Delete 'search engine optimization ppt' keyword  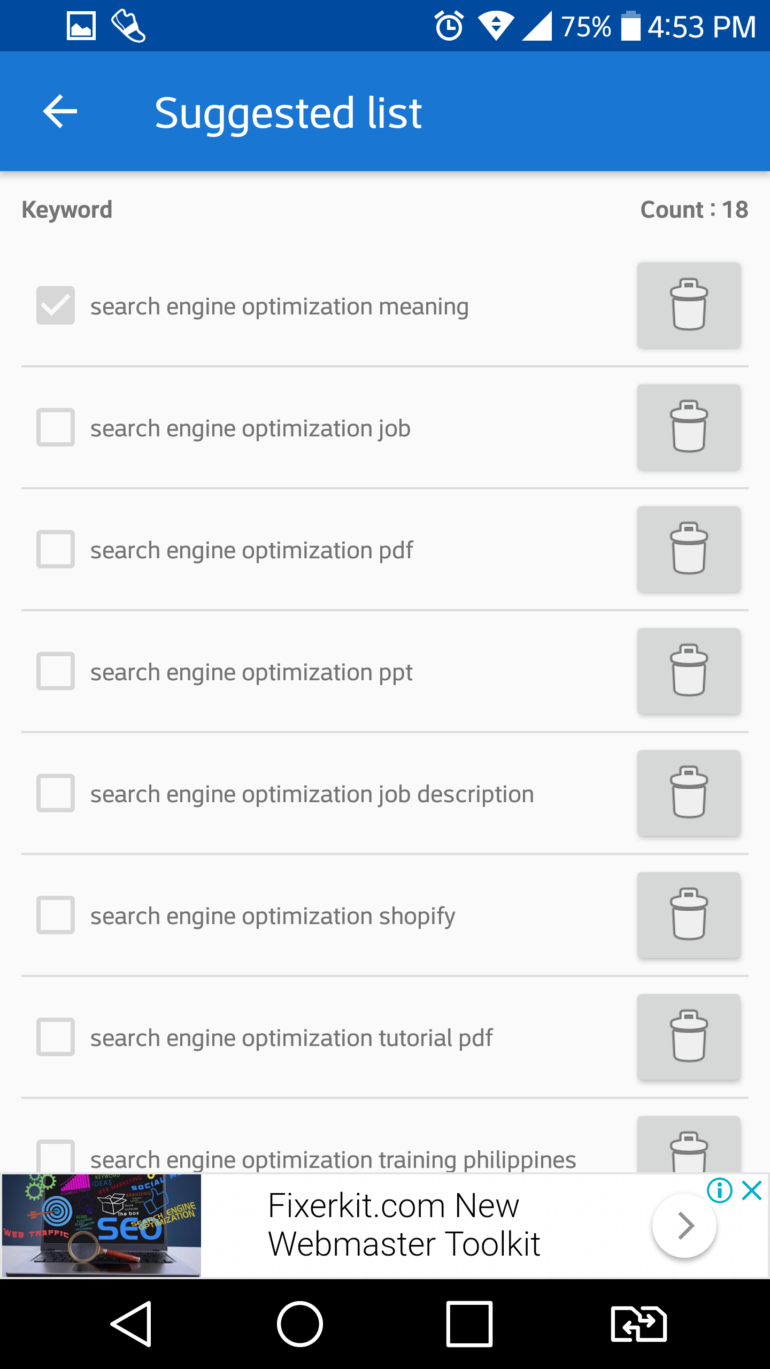tap(689, 671)
